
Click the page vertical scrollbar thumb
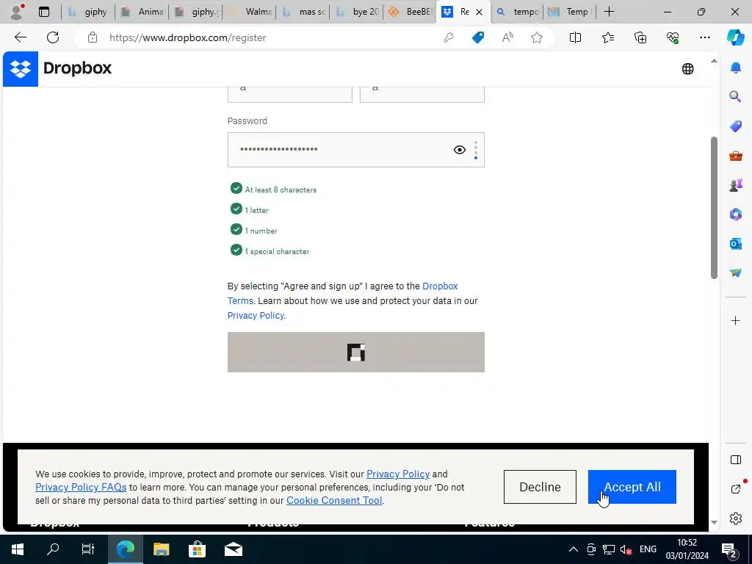(x=714, y=208)
